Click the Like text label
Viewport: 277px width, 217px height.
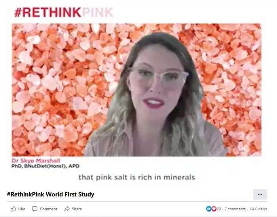pos(21,209)
